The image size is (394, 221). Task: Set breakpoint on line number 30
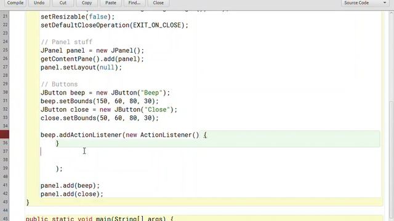click(5, 92)
